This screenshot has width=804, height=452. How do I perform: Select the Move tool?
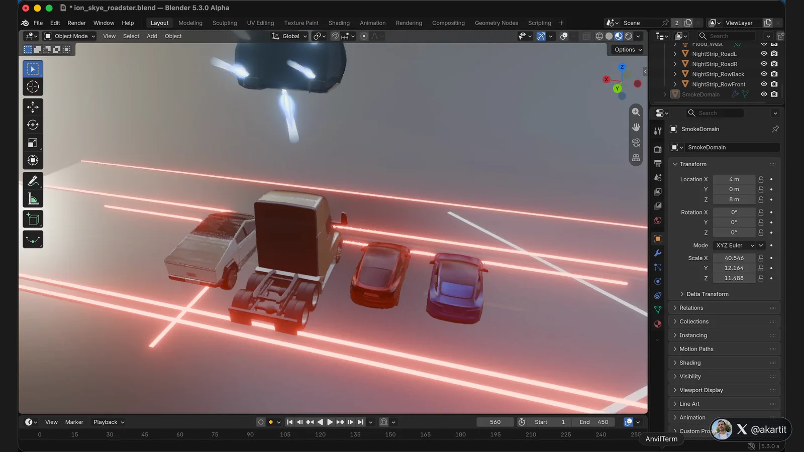[x=33, y=107]
